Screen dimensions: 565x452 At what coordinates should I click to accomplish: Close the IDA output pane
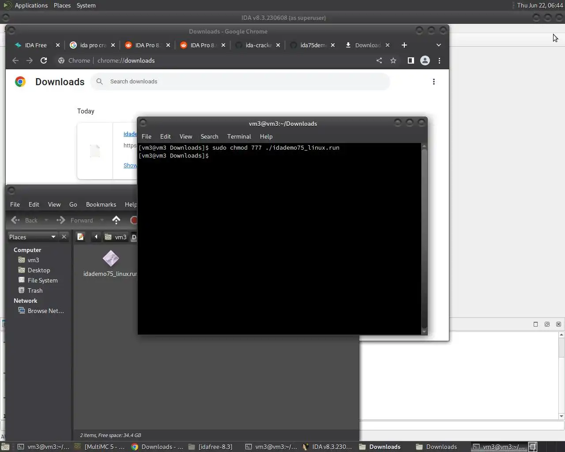click(x=558, y=324)
